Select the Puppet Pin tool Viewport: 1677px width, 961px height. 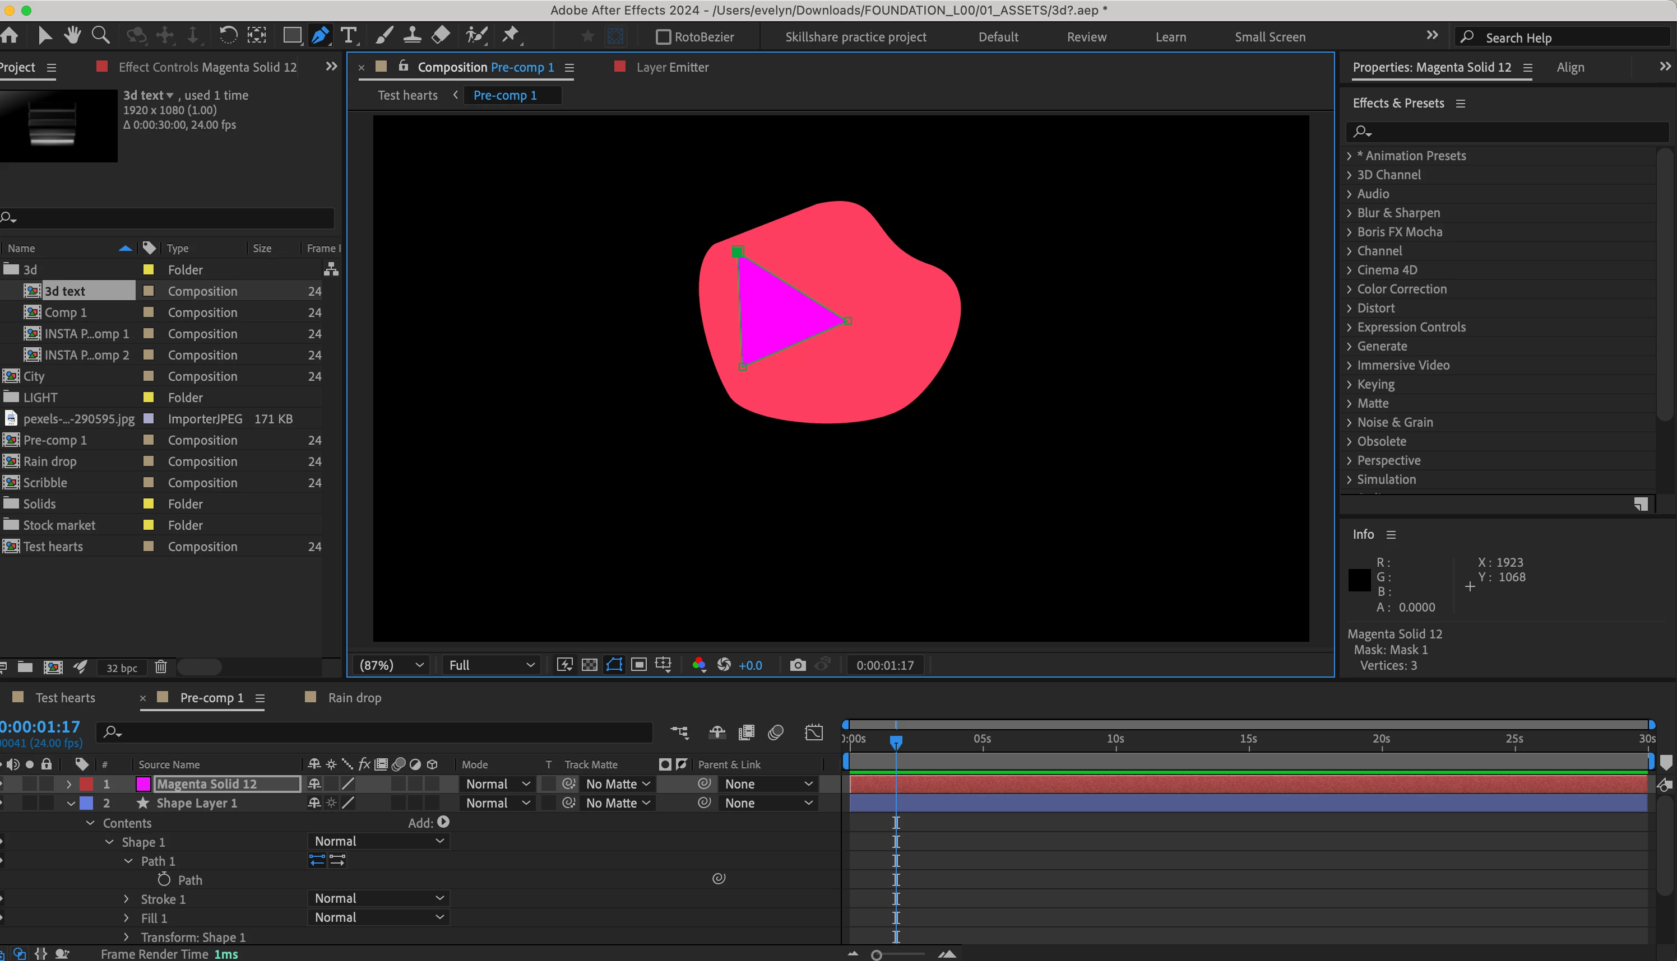[511, 36]
